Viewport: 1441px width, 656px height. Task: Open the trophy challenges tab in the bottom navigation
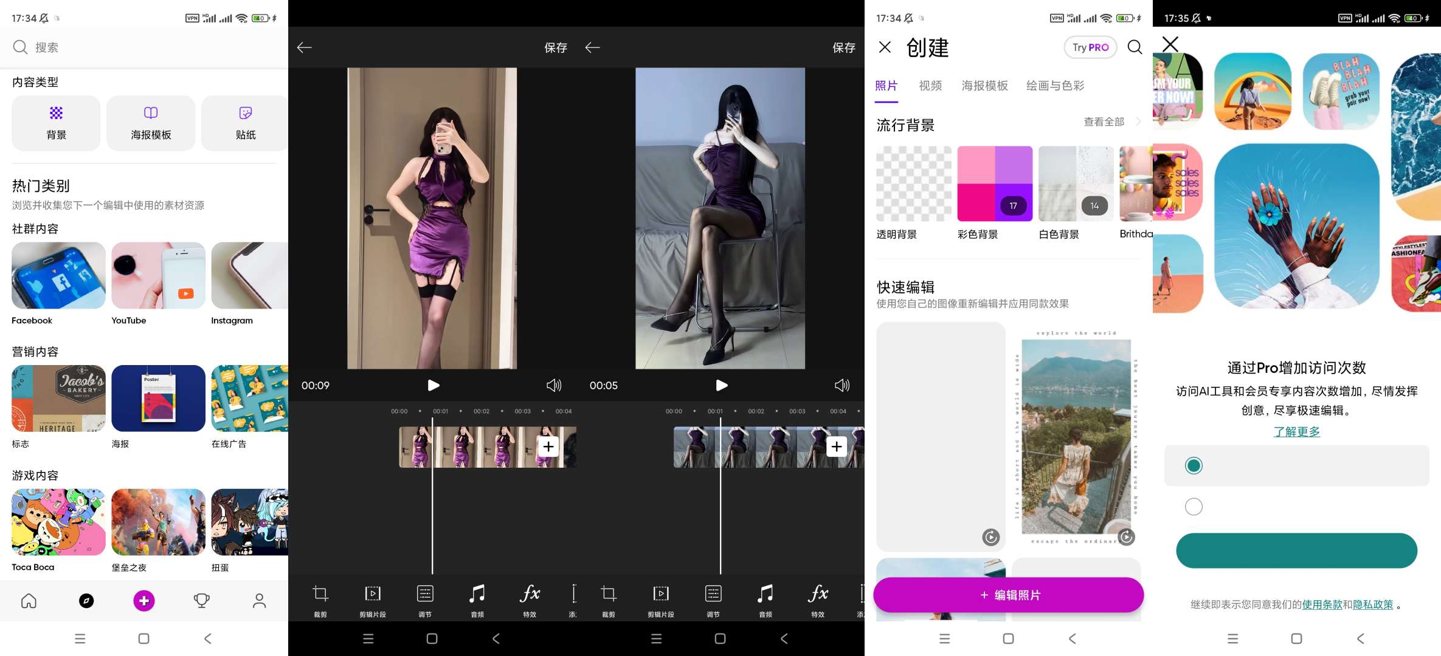tap(202, 601)
